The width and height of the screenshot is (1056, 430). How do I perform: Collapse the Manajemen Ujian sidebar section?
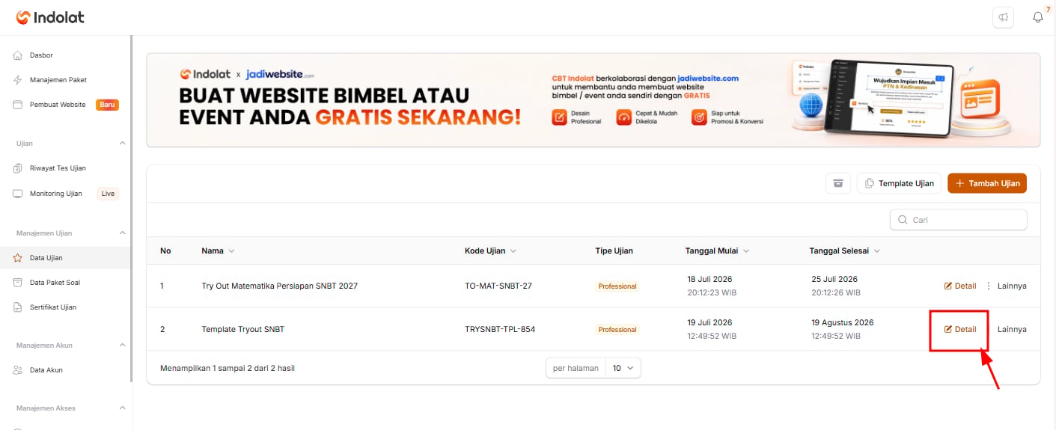pyautogui.click(x=123, y=233)
